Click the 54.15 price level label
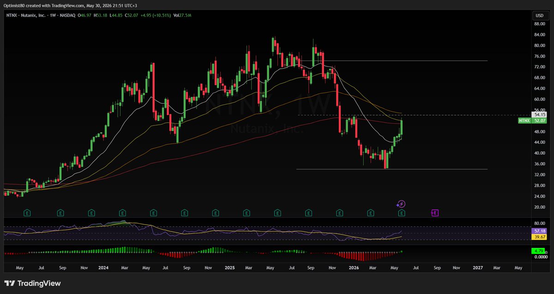The image size is (554, 294). click(x=538, y=114)
